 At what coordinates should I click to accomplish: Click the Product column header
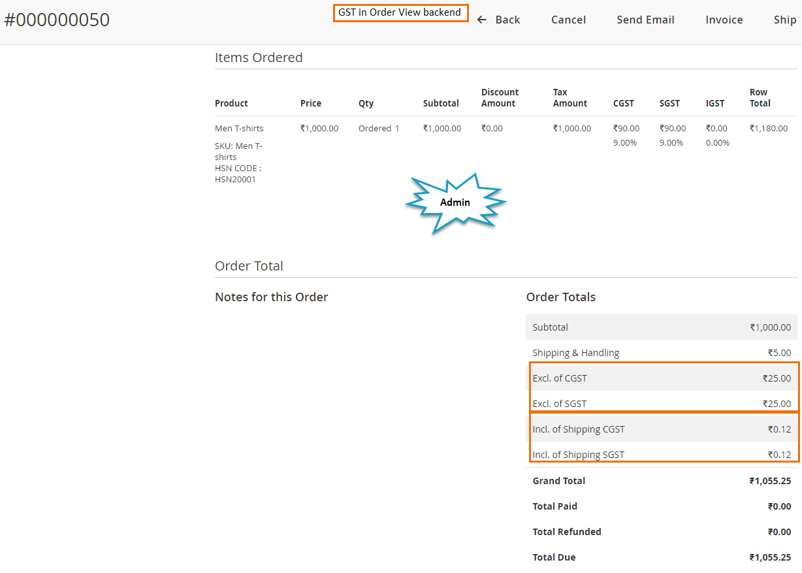(x=231, y=103)
